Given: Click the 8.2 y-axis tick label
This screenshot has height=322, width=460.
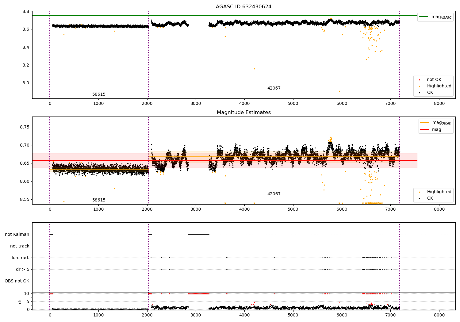Looking at the screenshot, I should [x=26, y=65].
